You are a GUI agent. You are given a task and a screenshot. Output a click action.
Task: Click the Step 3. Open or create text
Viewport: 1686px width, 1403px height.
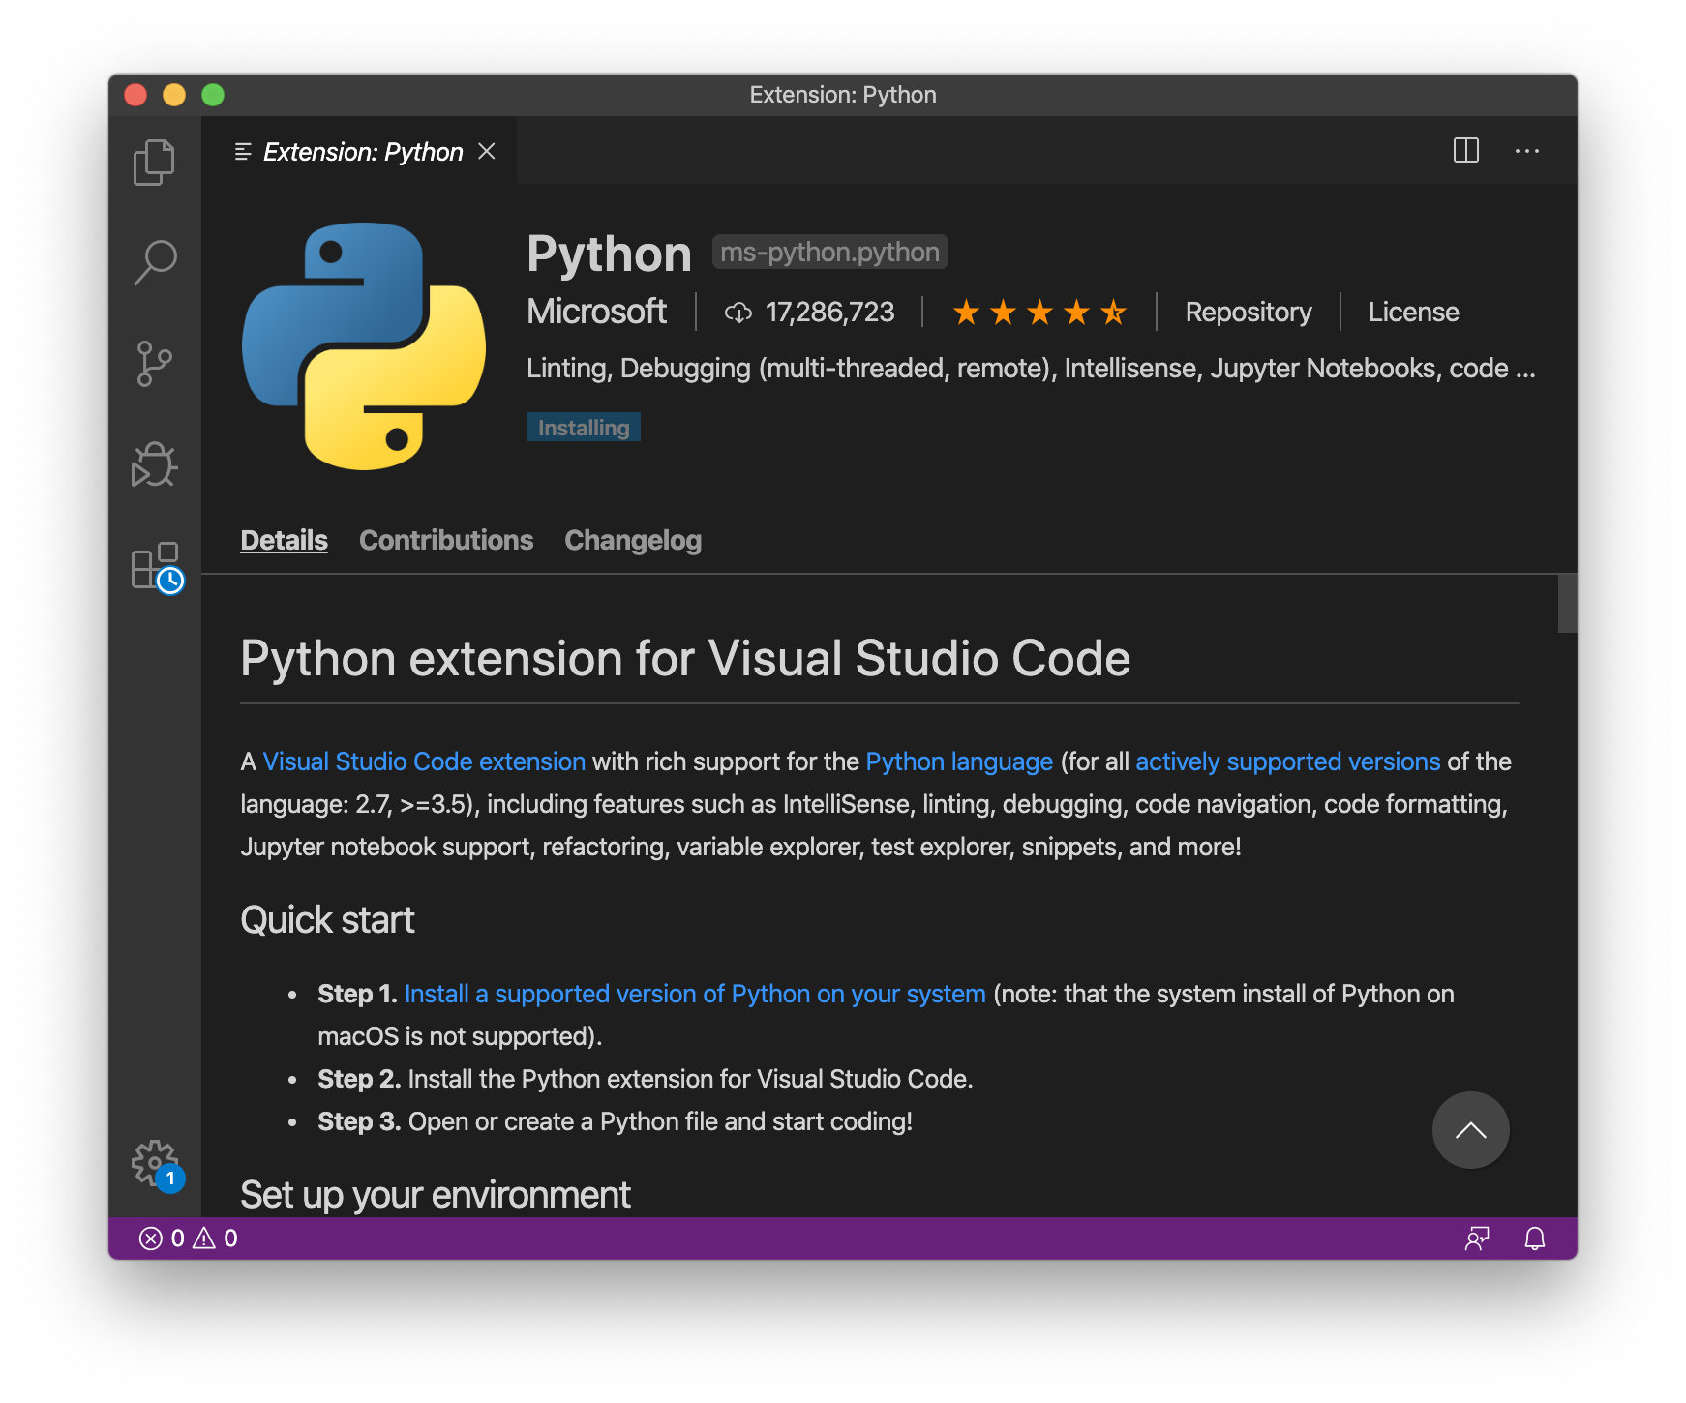click(615, 1121)
